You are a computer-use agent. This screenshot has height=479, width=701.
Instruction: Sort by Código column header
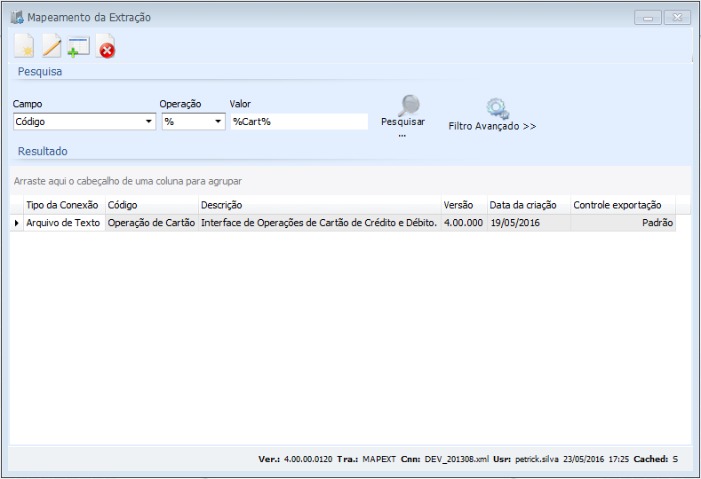[150, 205]
